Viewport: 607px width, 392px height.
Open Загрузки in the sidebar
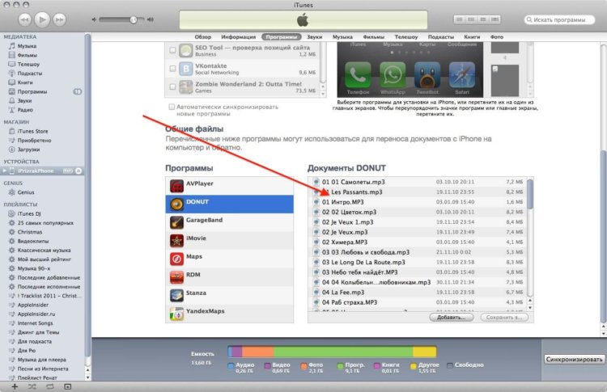pos(28,150)
